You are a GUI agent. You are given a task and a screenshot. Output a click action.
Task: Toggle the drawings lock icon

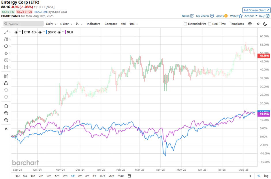click(x=6, y=83)
